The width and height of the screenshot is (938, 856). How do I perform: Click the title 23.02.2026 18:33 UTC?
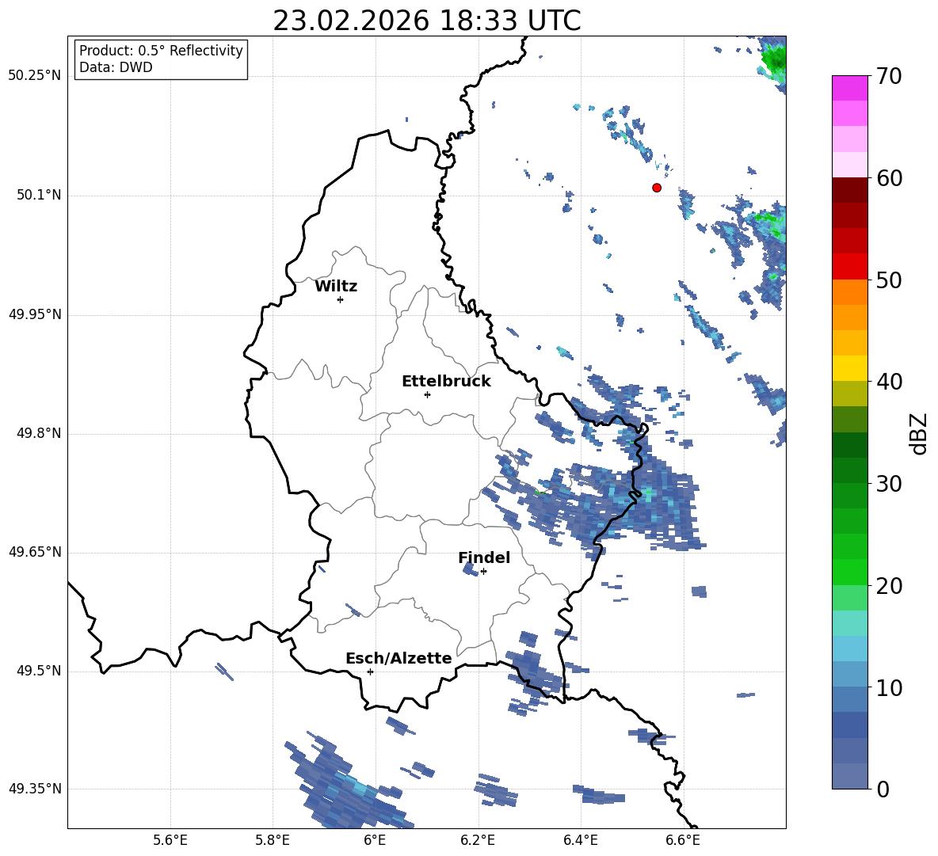[427, 21]
